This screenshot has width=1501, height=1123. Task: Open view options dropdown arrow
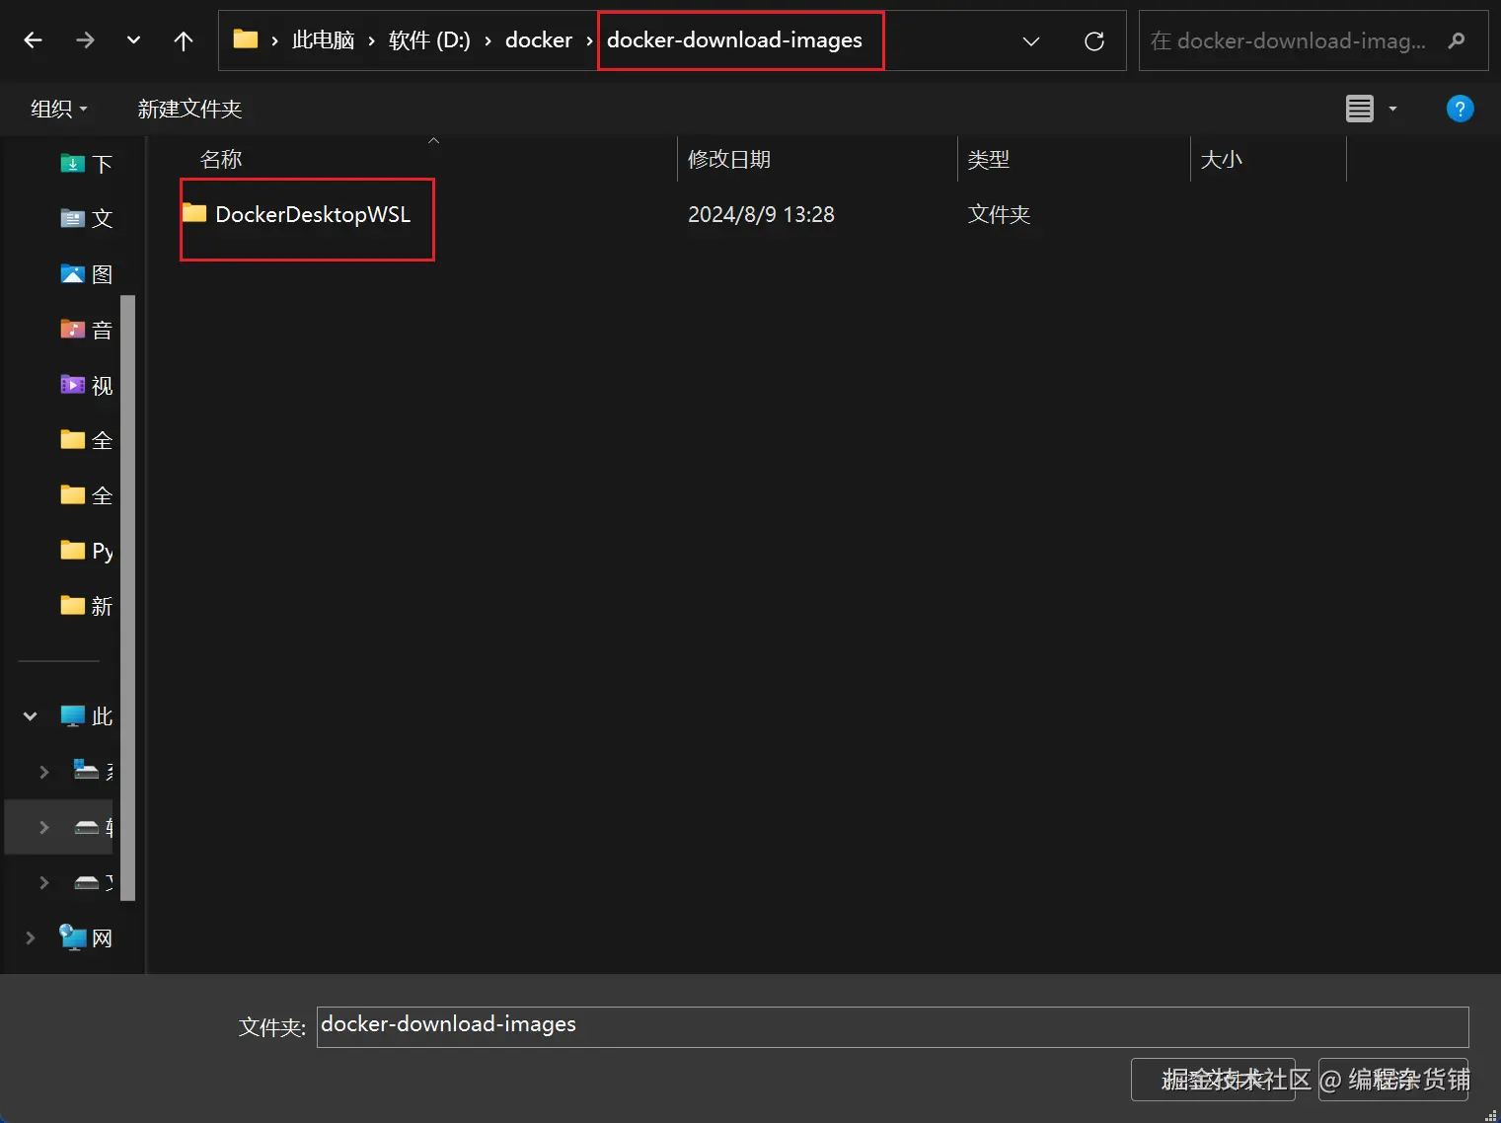click(1392, 109)
